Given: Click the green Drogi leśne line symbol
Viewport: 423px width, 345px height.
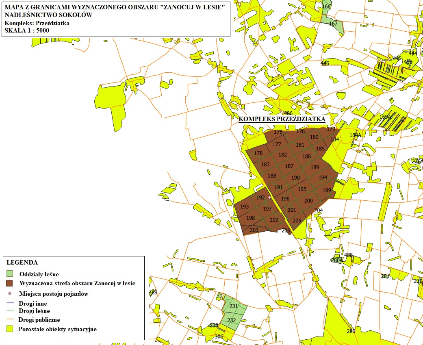Looking at the screenshot, I should (x=10, y=311).
